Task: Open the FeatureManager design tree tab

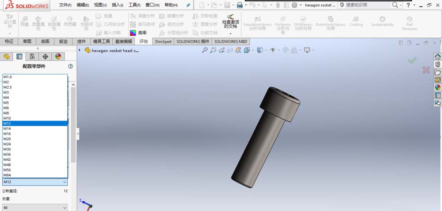Action: coord(7,57)
